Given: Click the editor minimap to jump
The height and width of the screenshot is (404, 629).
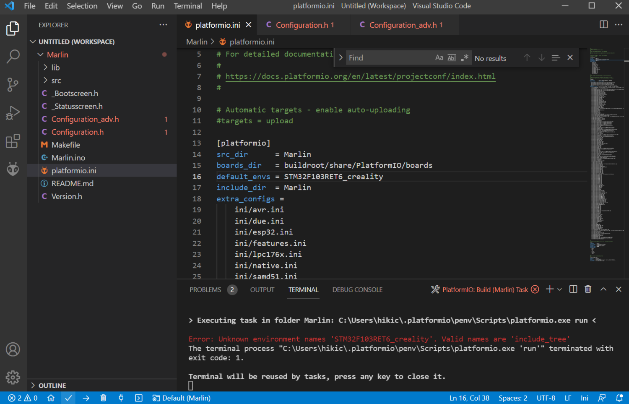Looking at the screenshot, I should coord(604,147).
